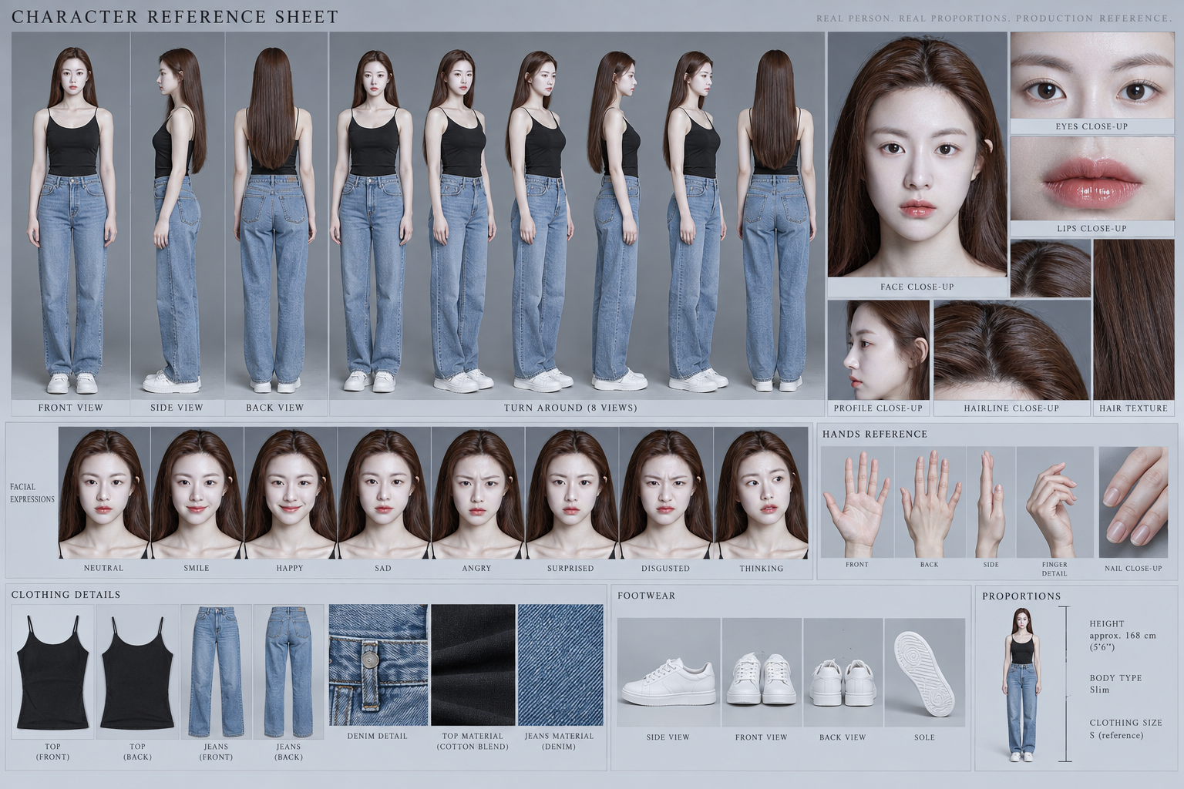Click the 'Clothing Size' label text
Image resolution: width=1184 pixels, height=789 pixels.
point(1125,723)
